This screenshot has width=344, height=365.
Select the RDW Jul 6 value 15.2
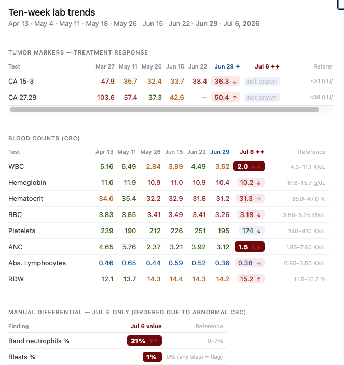point(251,279)
